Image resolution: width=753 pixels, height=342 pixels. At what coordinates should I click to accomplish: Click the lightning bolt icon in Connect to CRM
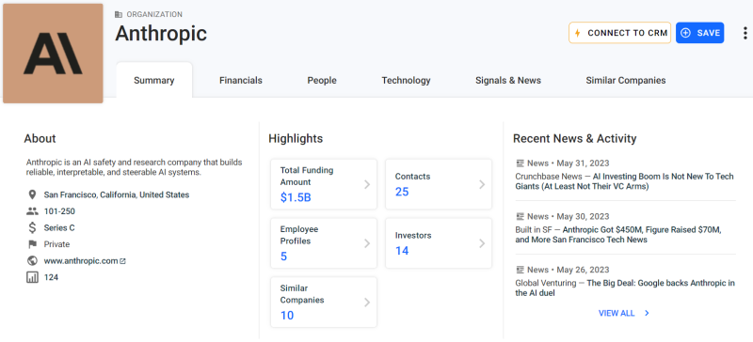578,33
